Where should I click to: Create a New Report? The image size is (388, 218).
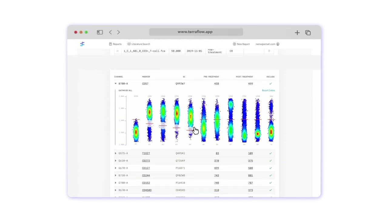(241, 44)
